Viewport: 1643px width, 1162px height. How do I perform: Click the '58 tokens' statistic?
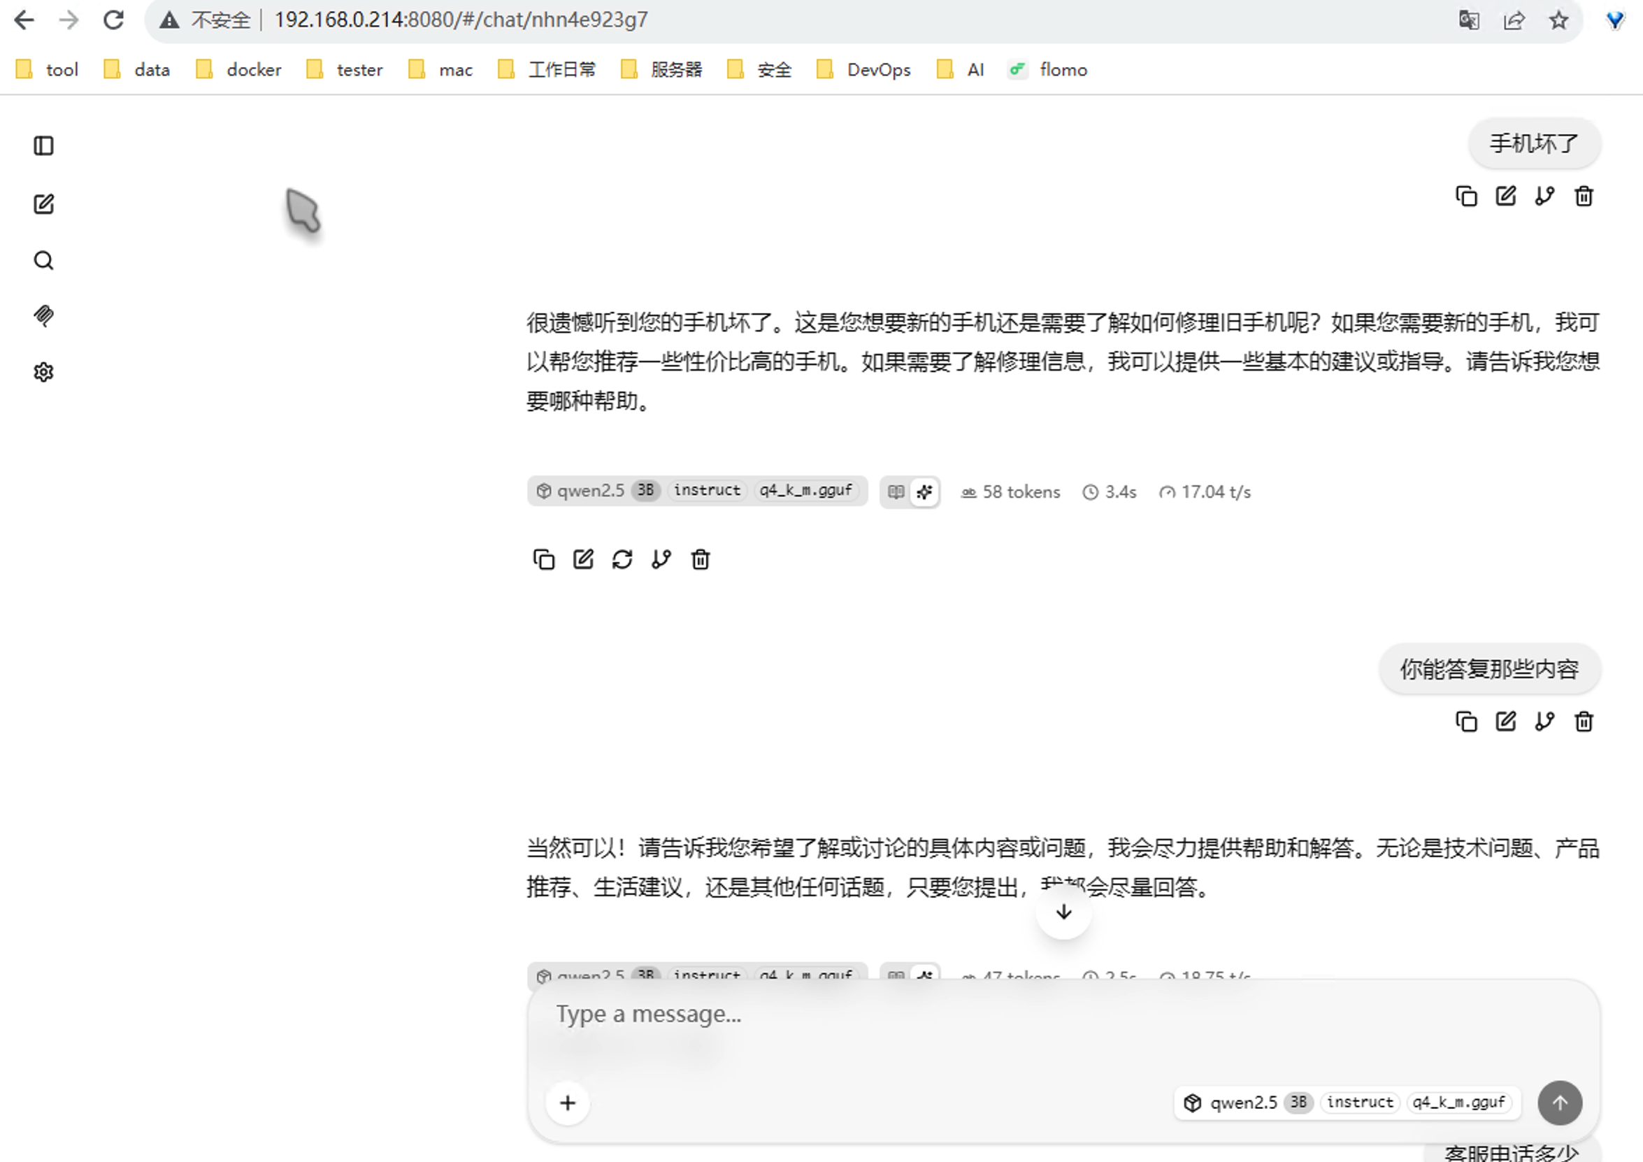(1010, 492)
